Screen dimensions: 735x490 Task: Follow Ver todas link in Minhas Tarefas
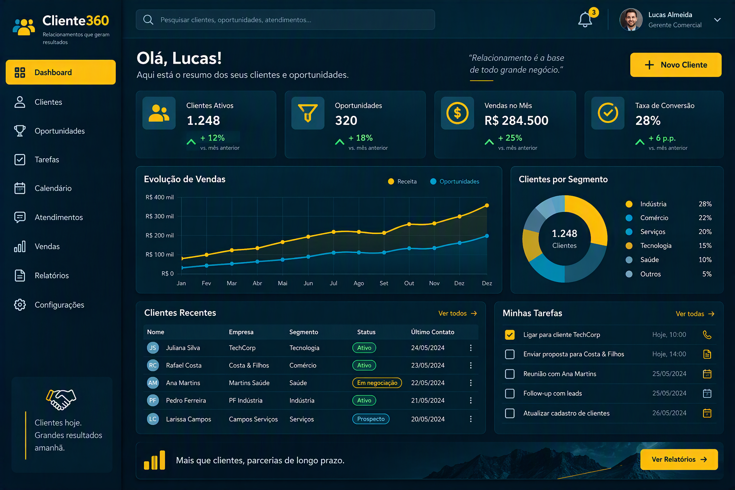point(695,314)
